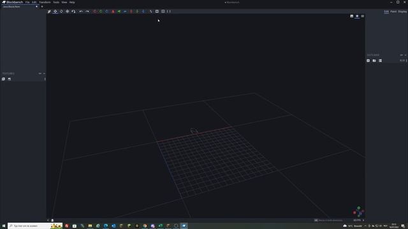408x229 pixels.
Task: Click the FPS counter in status bar
Action: click(357, 220)
